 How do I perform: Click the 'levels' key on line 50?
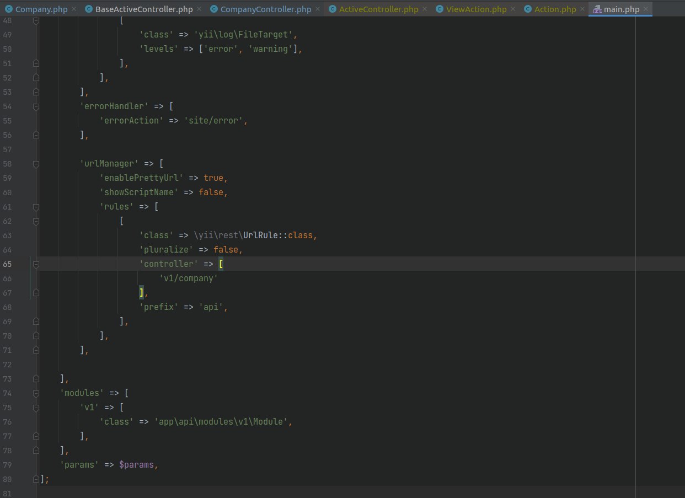coord(159,49)
